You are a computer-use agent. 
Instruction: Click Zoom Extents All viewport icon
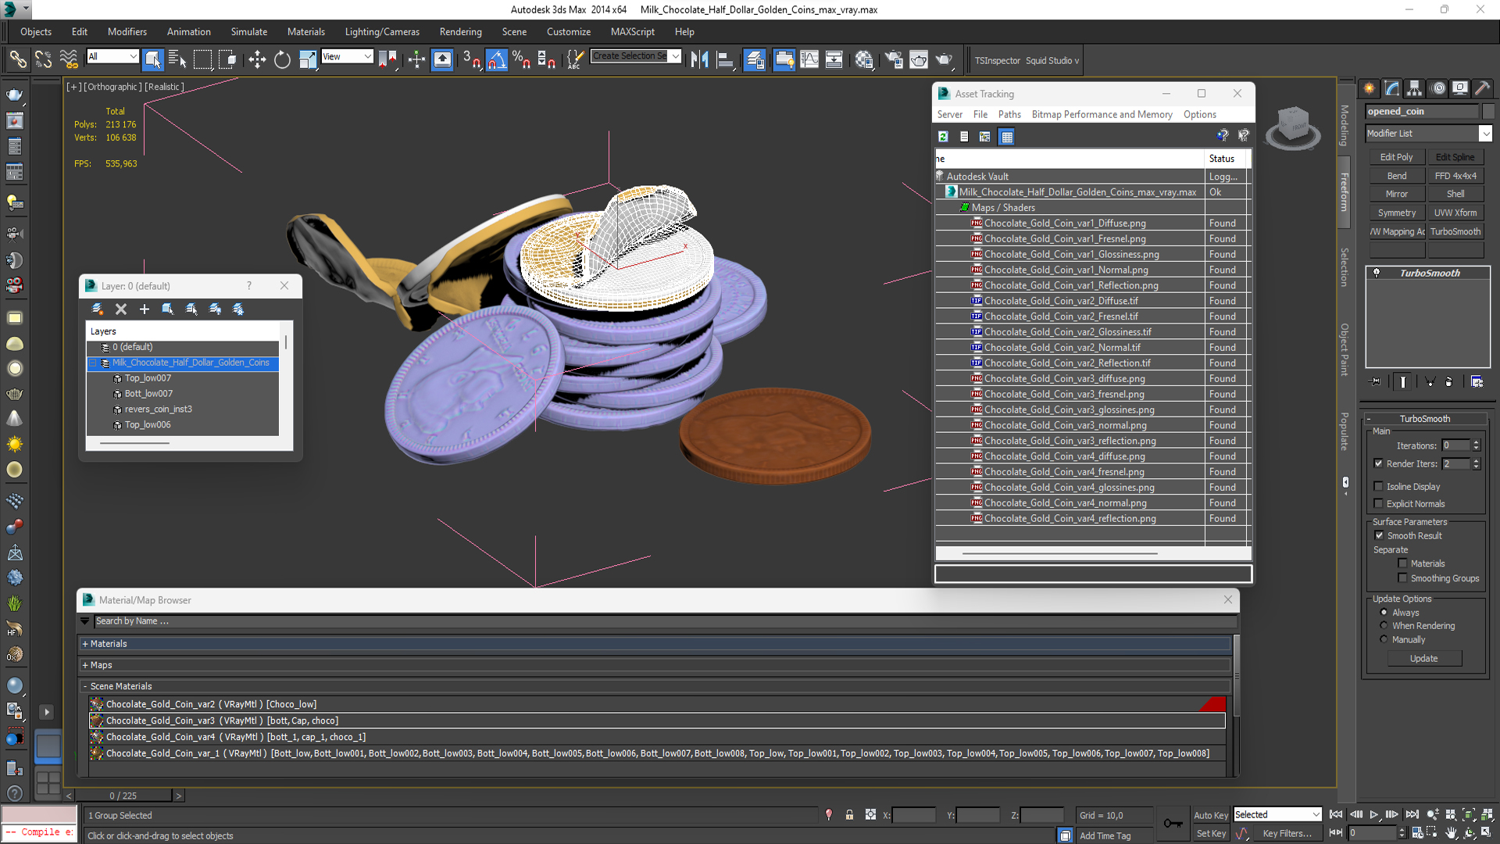point(1487,814)
